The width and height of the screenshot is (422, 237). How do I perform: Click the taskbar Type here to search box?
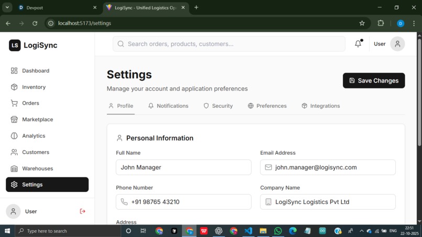(68, 231)
